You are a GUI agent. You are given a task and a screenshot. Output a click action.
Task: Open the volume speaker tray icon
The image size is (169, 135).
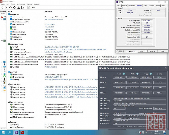pyautogui.click(x=146, y=132)
